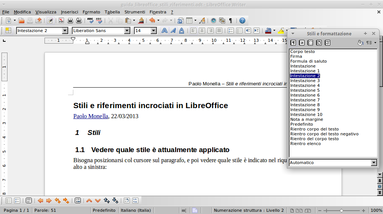Justify the paragraph

[219, 31]
